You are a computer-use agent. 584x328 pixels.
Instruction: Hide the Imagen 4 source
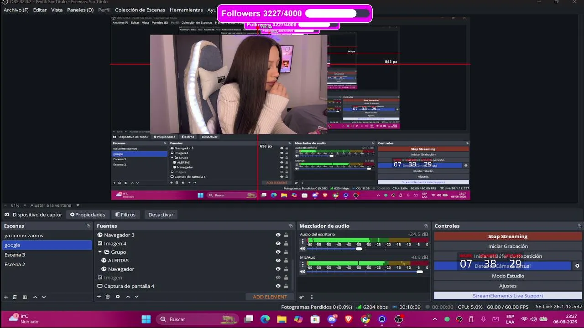point(278,244)
